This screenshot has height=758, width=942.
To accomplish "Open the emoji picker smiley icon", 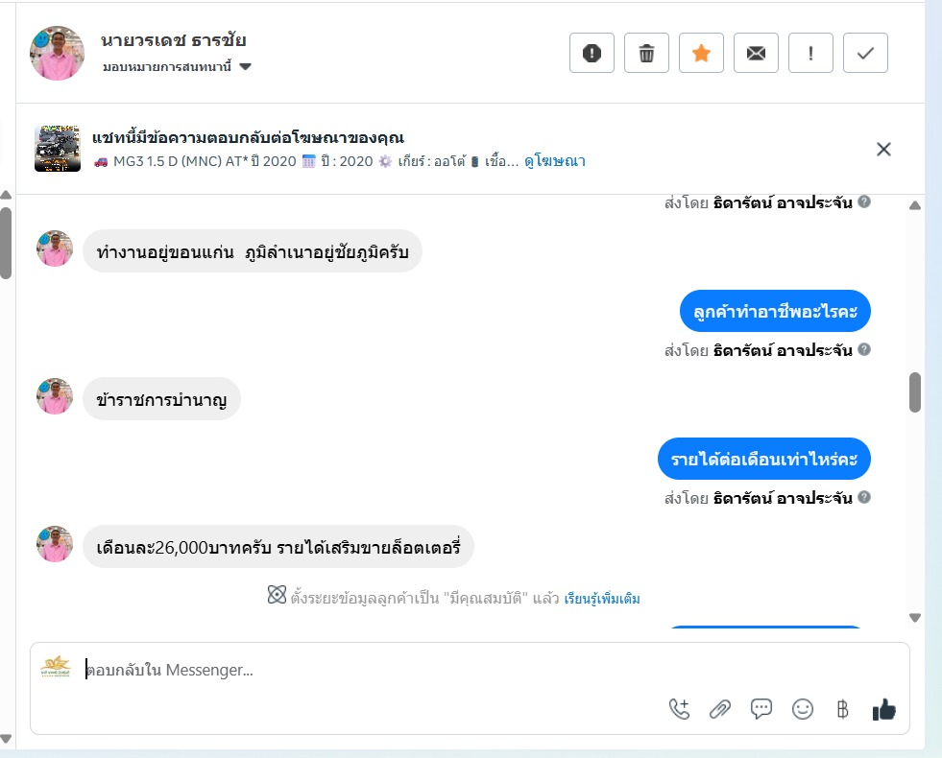I will coord(802,709).
